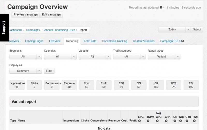This screenshot has height=130, width=207.
Task: Click the EPC summary tile
Action: (x=121, y=85)
